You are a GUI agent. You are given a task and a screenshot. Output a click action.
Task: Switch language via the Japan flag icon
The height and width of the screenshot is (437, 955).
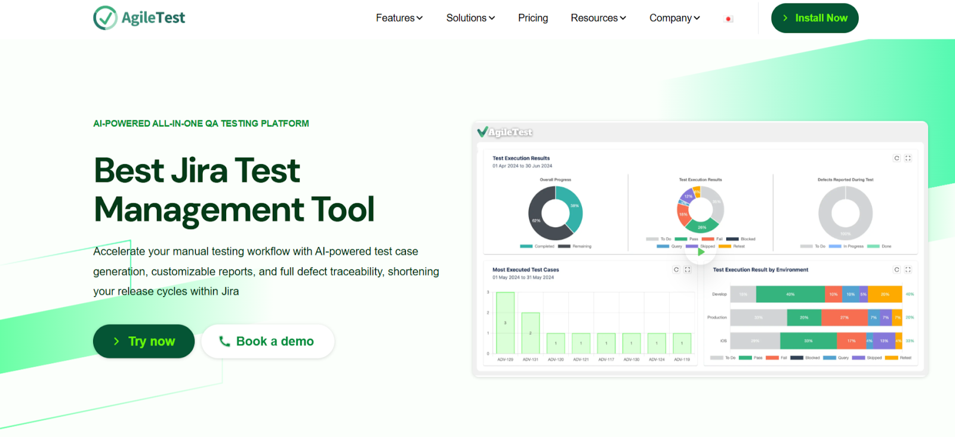[728, 18]
